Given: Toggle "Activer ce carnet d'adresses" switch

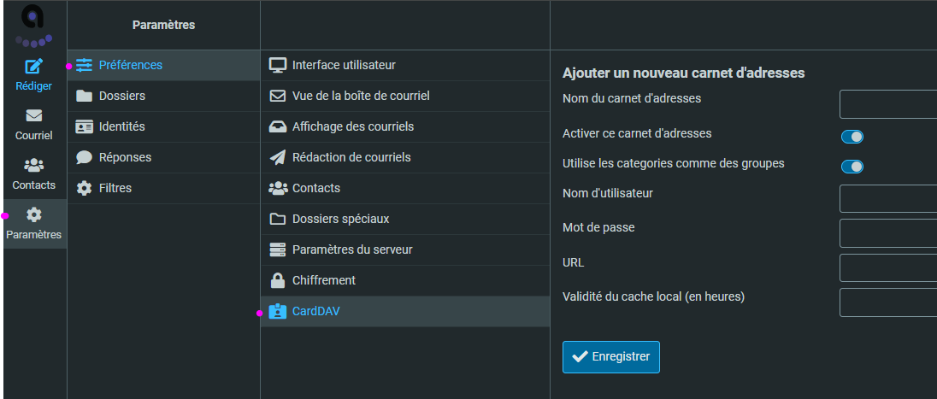Looking at the screenshot, I should 852,137.
